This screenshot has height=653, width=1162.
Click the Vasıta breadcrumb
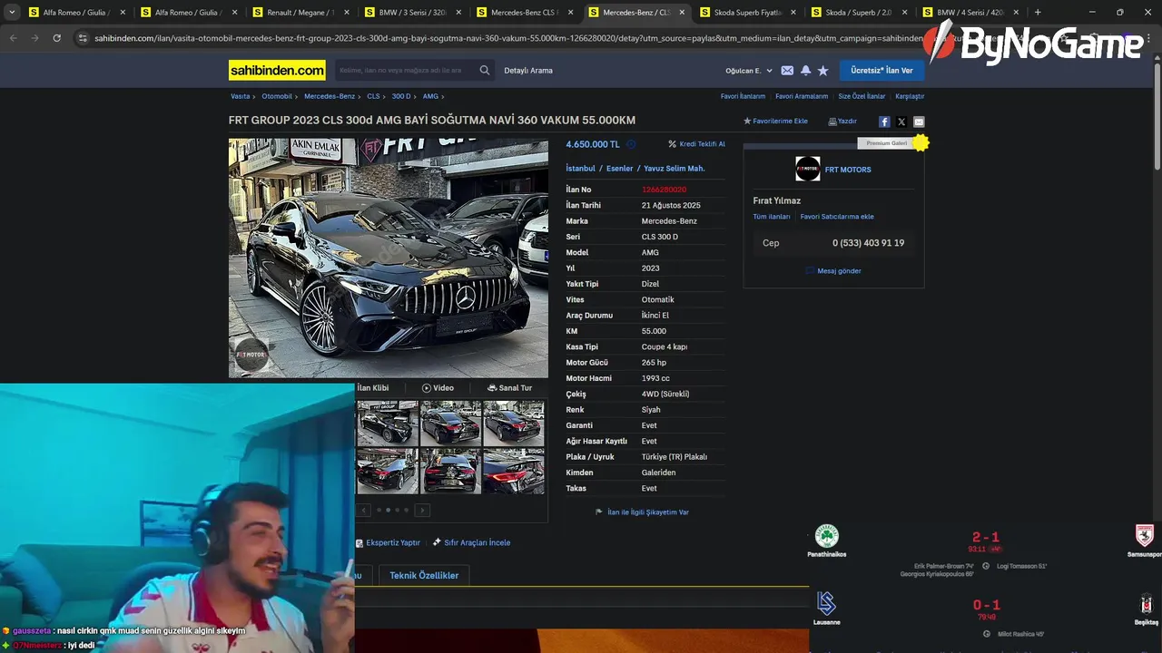click(x=240, y=96)
